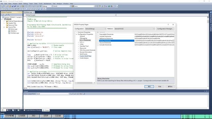212x119 pixels.
Task: Click the Start Debugging play icon
Action: (x=40, y=6)
